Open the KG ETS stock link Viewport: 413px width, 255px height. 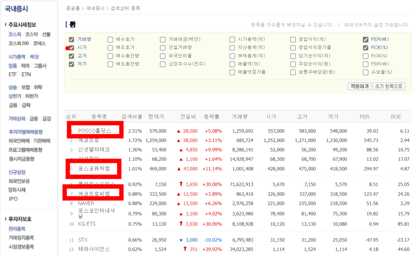(x=87, y=224)
